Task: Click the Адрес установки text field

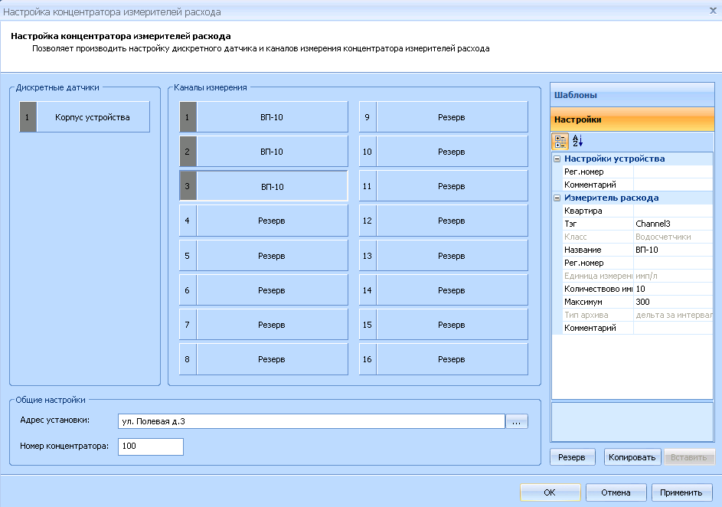Action: pos(312,421)
